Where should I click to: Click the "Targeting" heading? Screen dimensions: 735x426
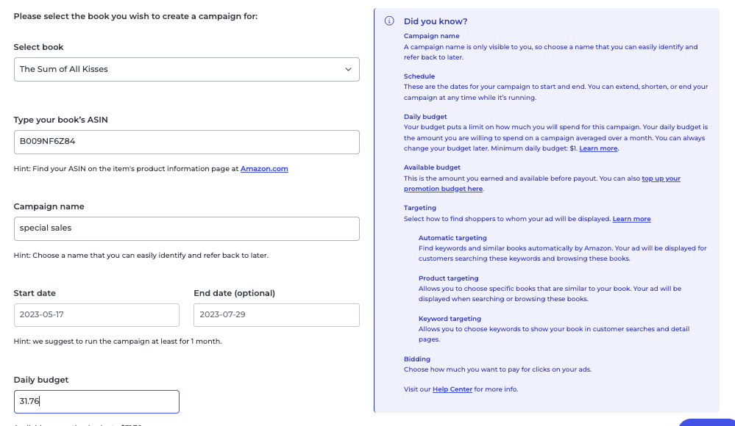pyautogui.click(x=420, y=208)
